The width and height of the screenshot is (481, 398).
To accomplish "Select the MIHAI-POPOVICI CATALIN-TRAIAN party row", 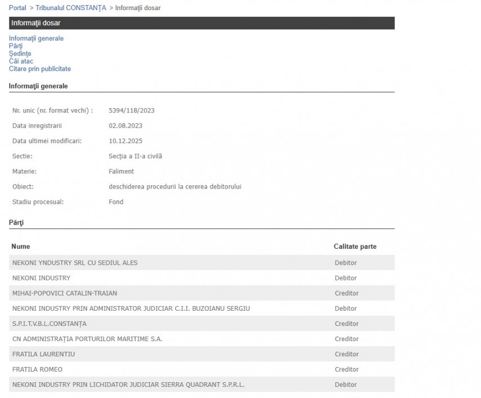I will [65, 293].
